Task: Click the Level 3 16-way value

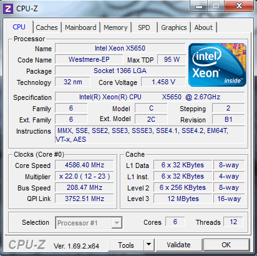Action: pyautogui.click(x=229, y=199)
